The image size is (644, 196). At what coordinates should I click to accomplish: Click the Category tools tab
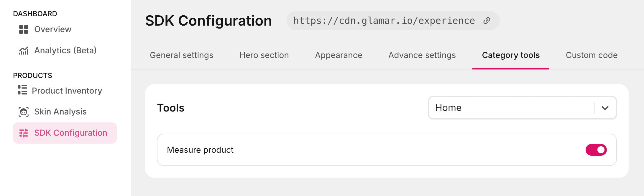coord(511,55)
